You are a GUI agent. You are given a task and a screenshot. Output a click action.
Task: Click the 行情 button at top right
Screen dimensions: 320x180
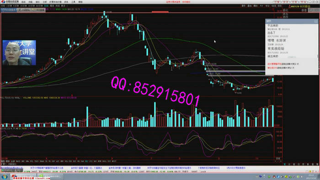(x=277, y=2)
